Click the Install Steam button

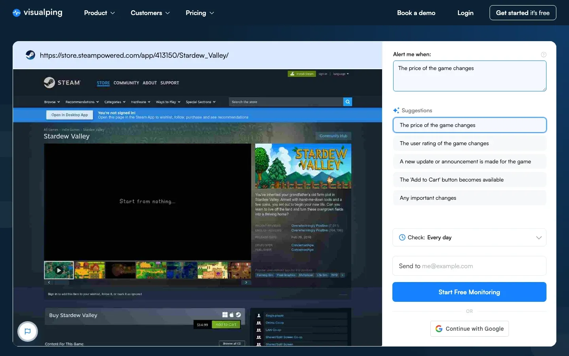click(302, 74)
